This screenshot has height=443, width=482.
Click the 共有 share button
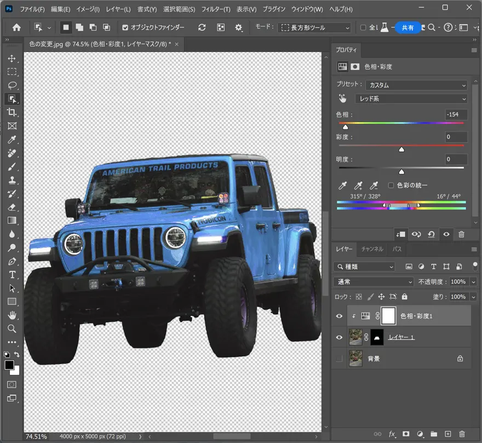coord(408,27)
